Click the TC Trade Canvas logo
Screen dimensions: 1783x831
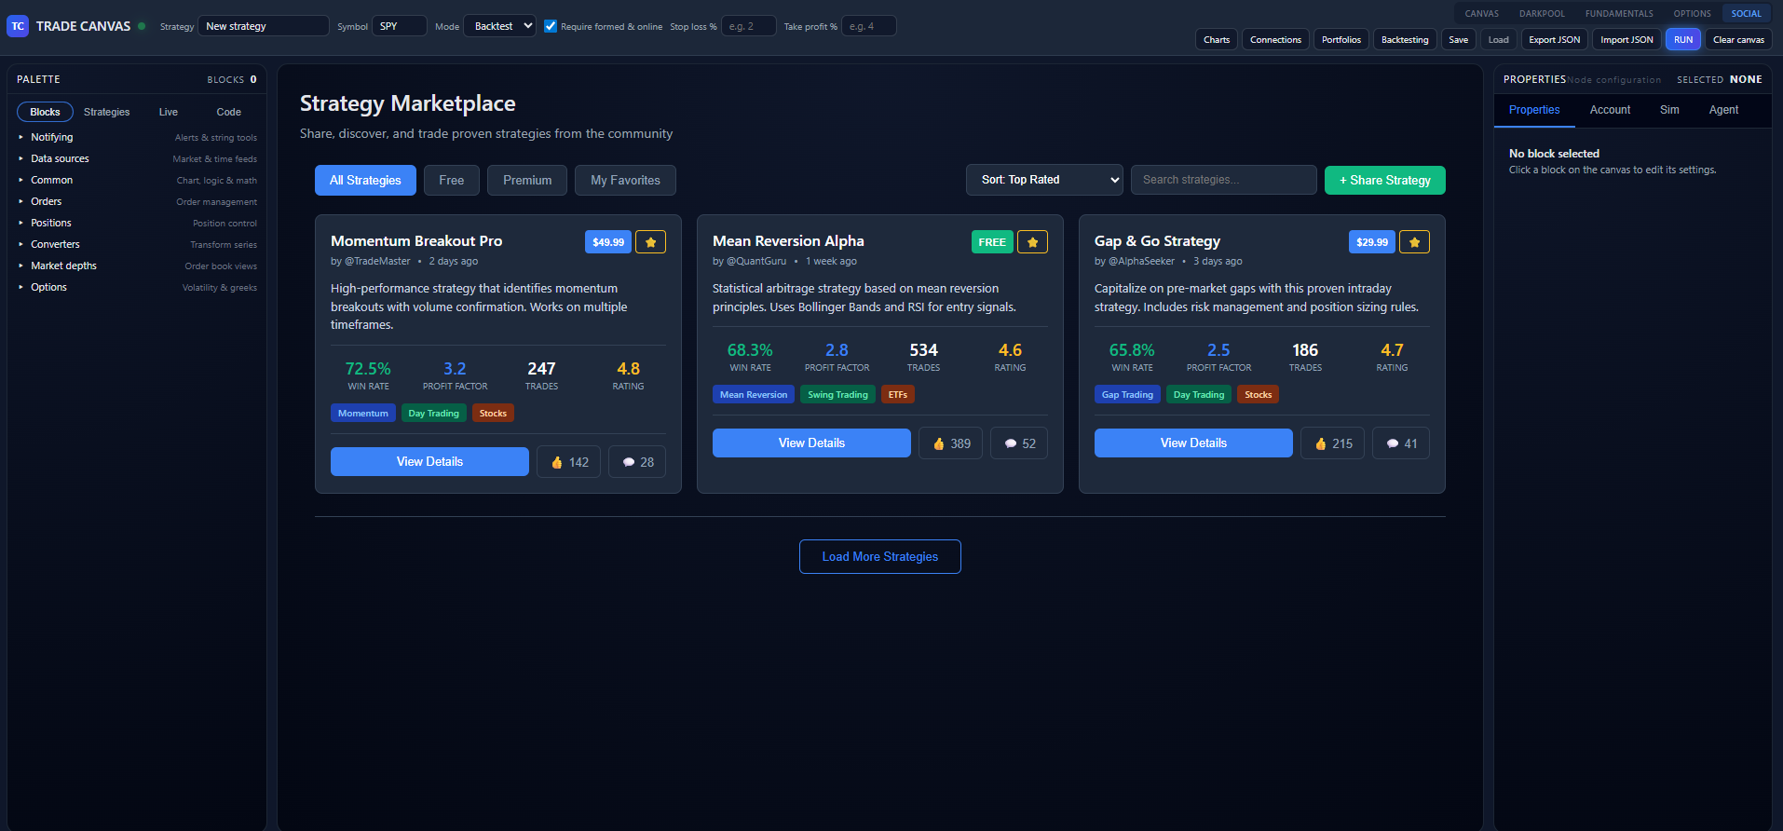pyautogui.click(x=18, y=26)
